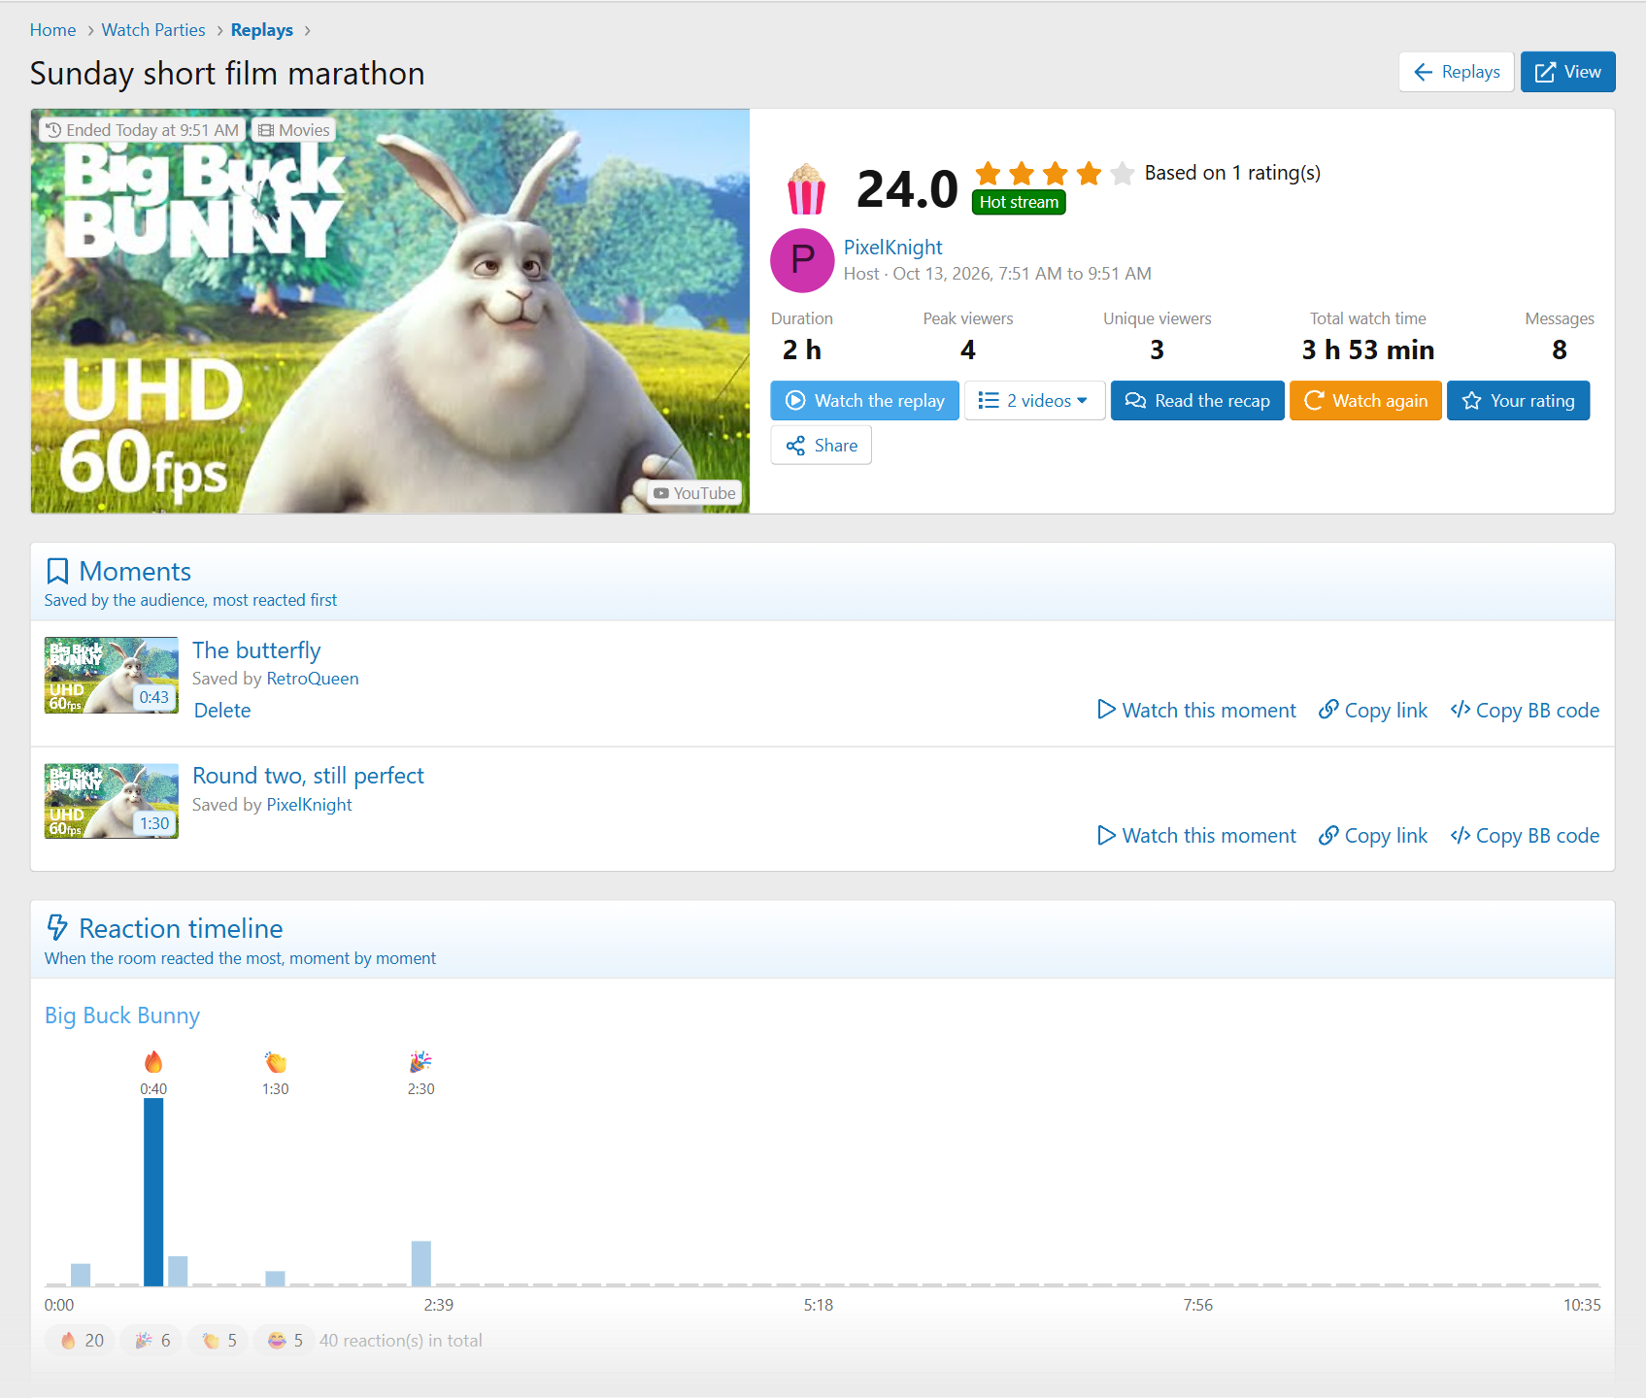Open Round two moment thumbnail
Screen dimensions: 1646x1398
pos(112,801)
